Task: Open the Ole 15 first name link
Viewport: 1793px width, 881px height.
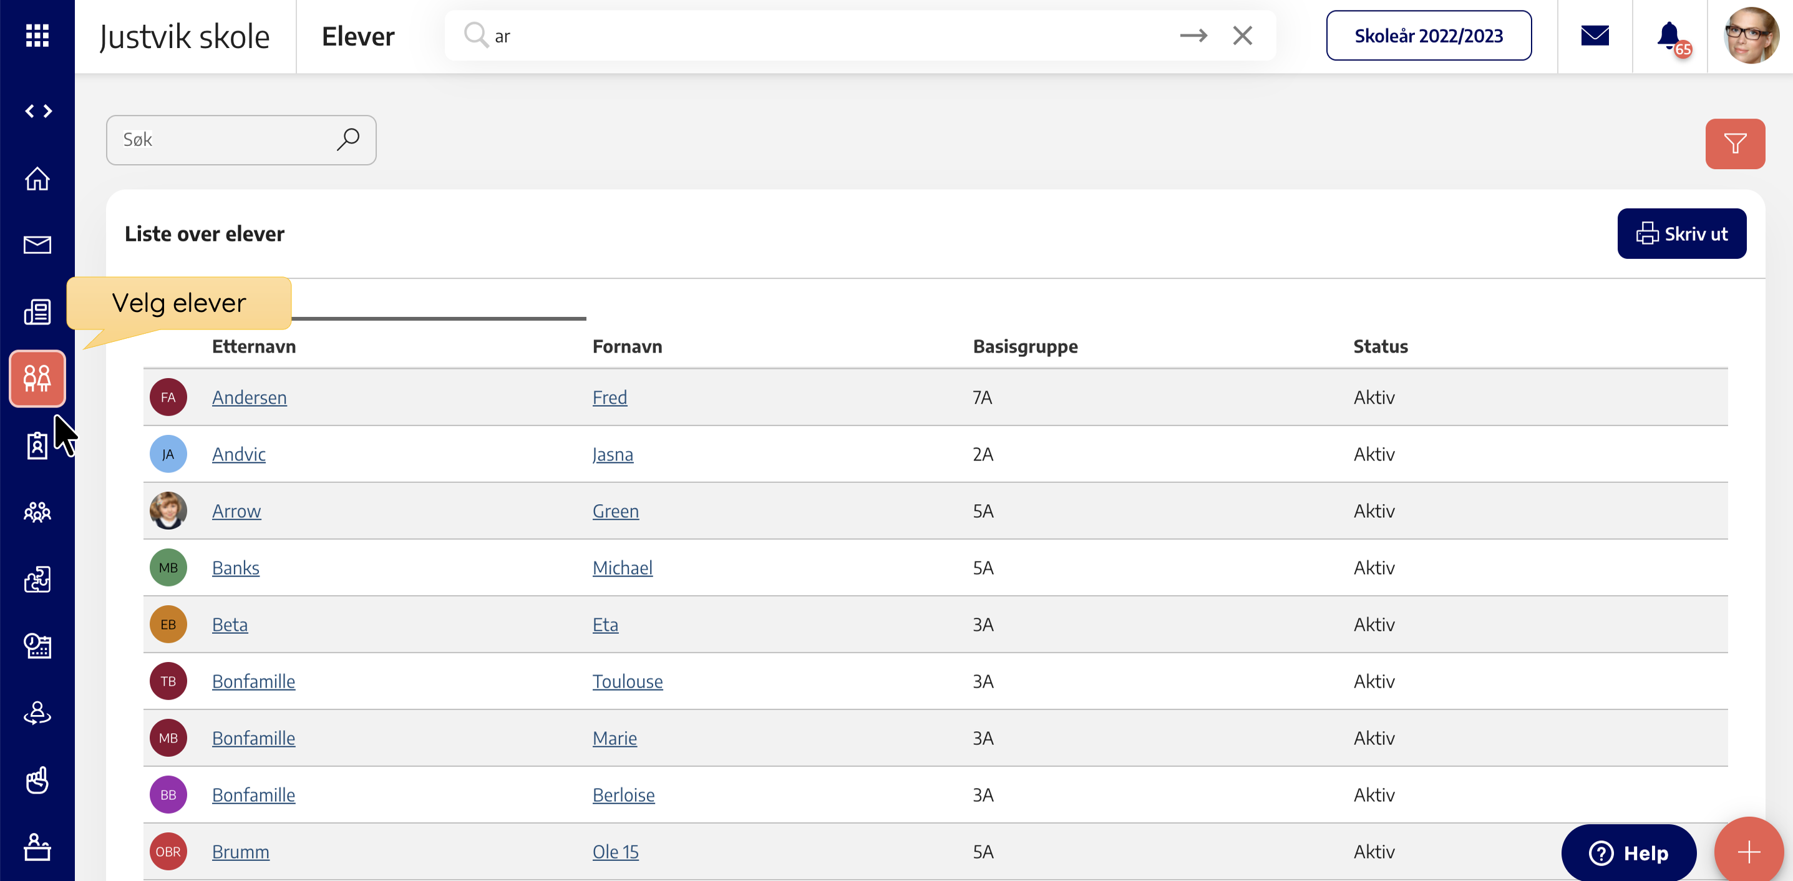Action: [x=615, y=852]
